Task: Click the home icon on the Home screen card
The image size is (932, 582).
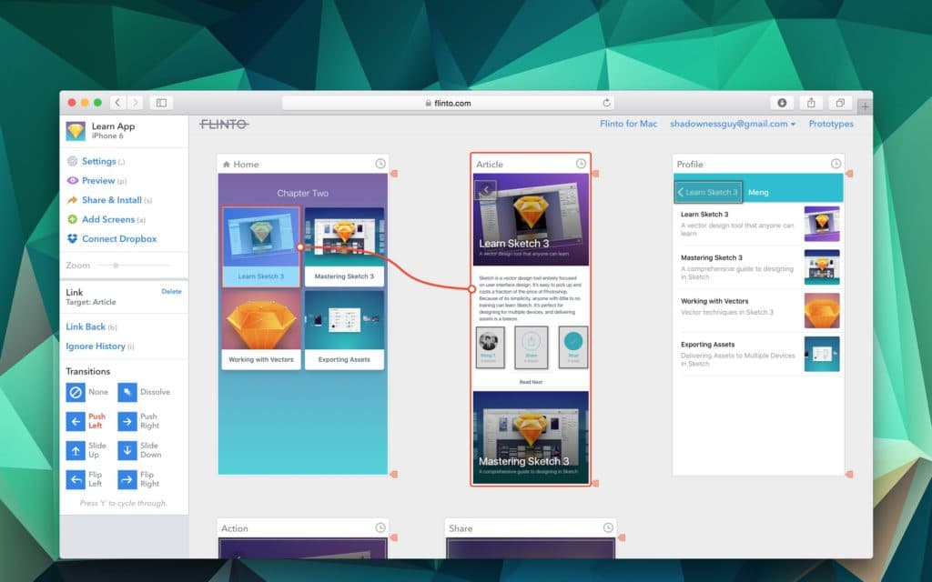Action: click(x=225, y=165)
